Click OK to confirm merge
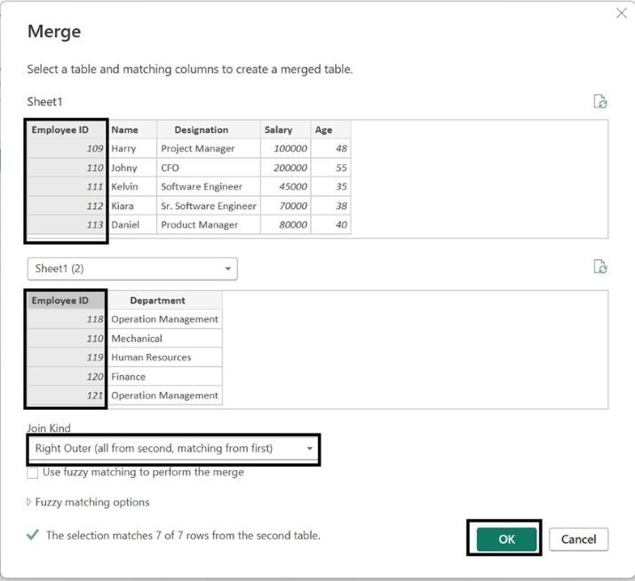This screenshot has width=635, height=581. [x=506, y=539]
